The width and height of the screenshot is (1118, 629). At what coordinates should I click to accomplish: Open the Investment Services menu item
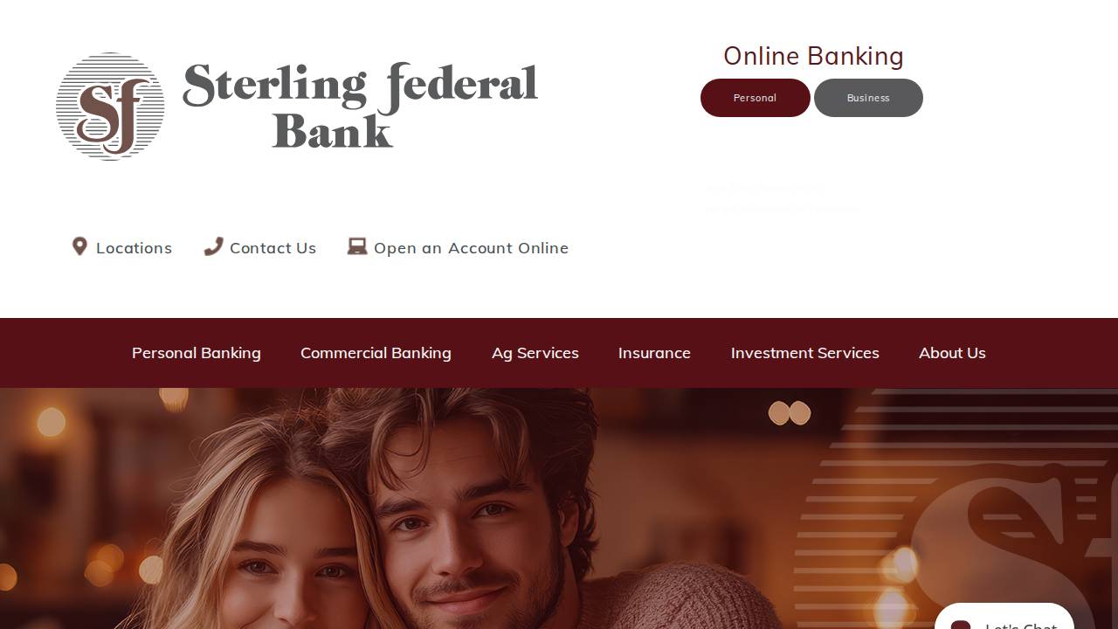point(805,353)
